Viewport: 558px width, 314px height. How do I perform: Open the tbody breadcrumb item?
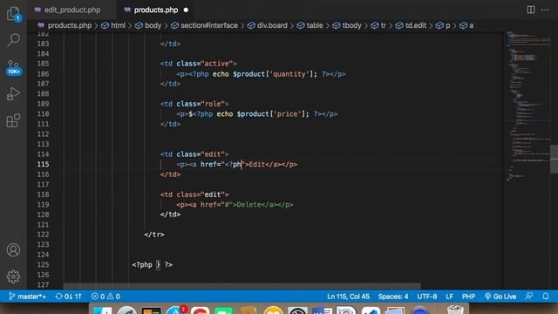[x=347, y=25]
